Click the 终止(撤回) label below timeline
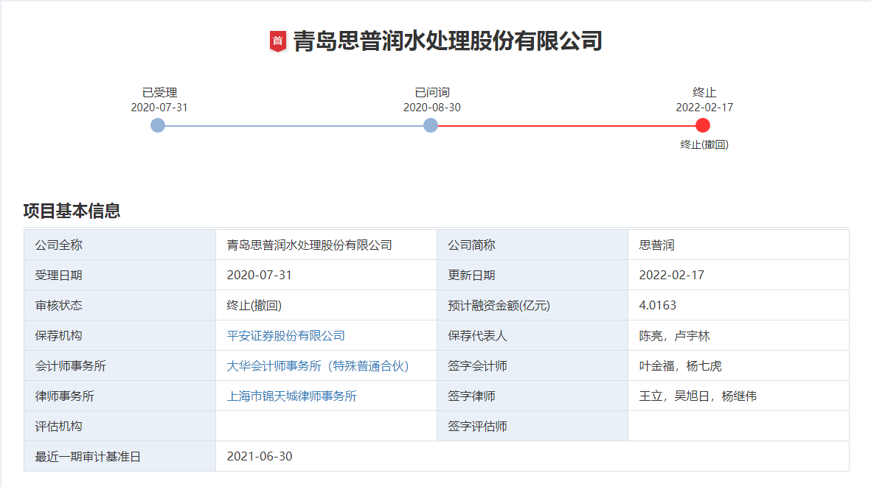 click(704, 145)
